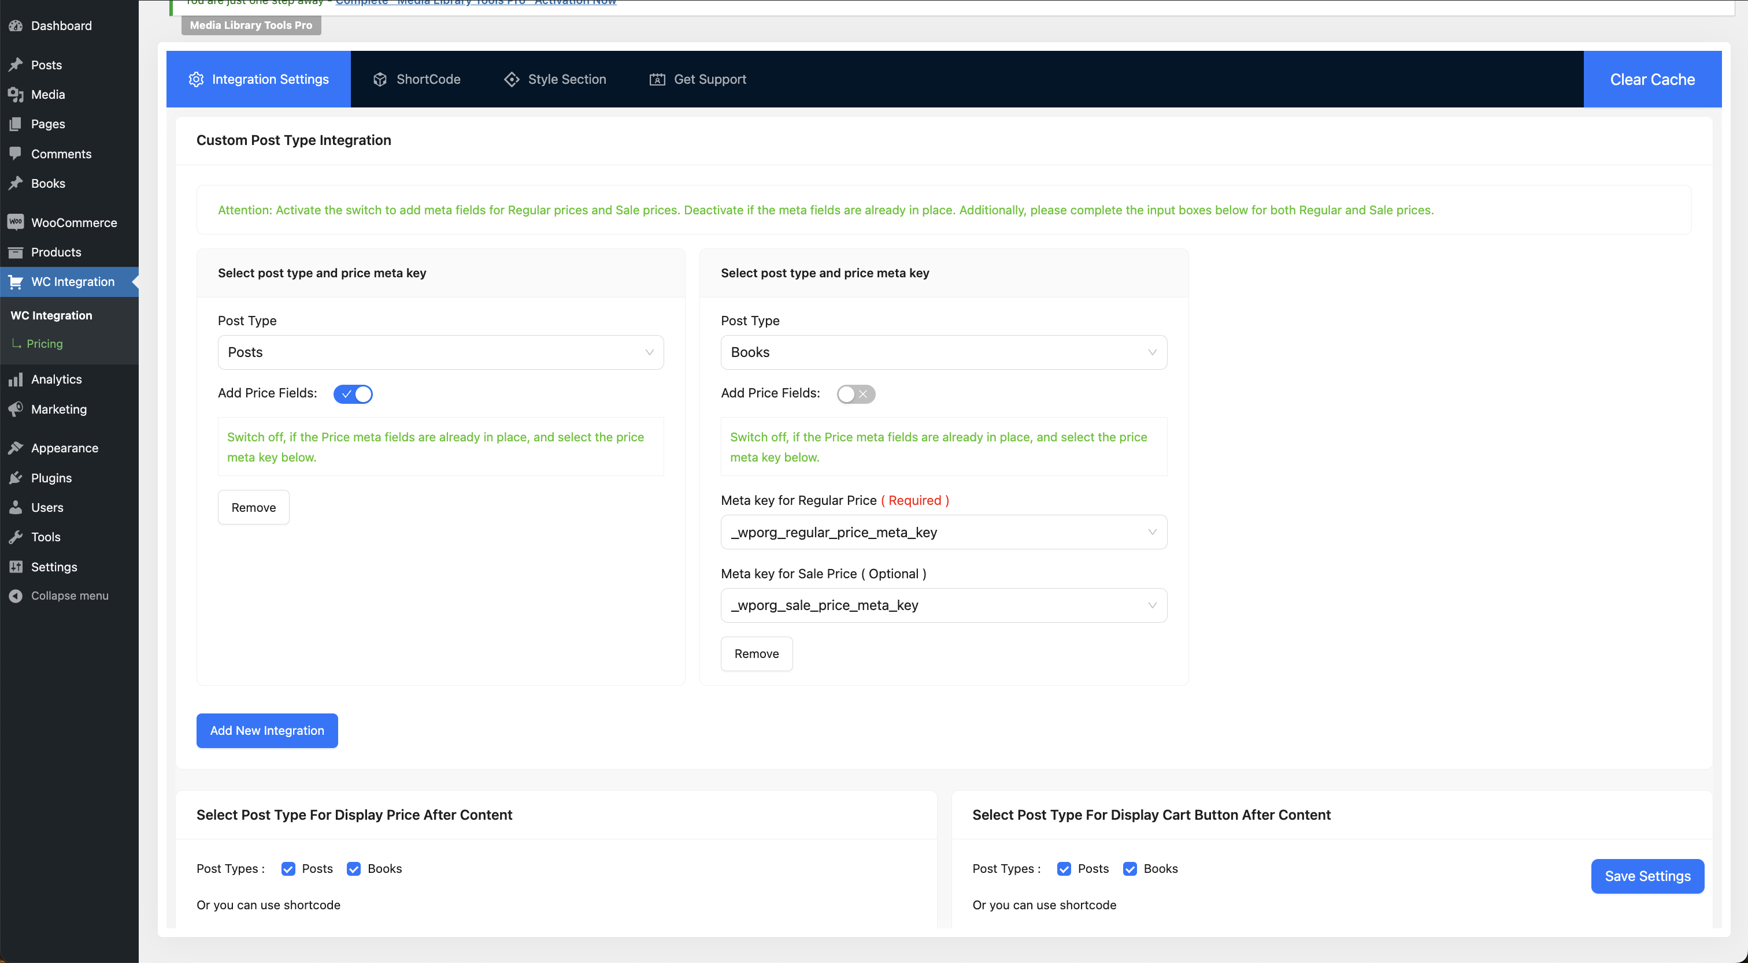Click the Dashboard gauge icon in sidebar
The image size is (1748, 963).
(16, 26)
